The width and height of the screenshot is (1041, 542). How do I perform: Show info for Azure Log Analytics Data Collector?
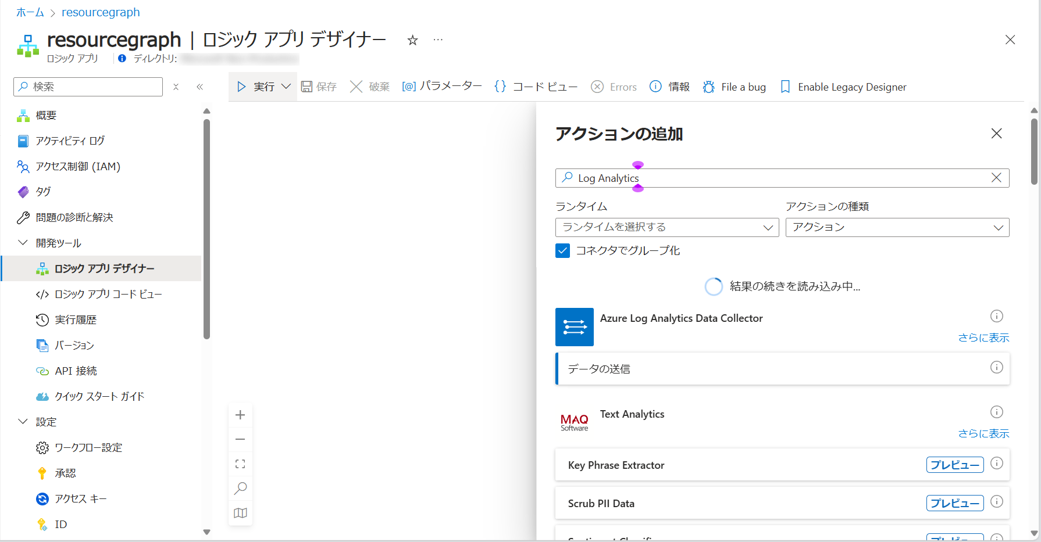pos(997,316)
